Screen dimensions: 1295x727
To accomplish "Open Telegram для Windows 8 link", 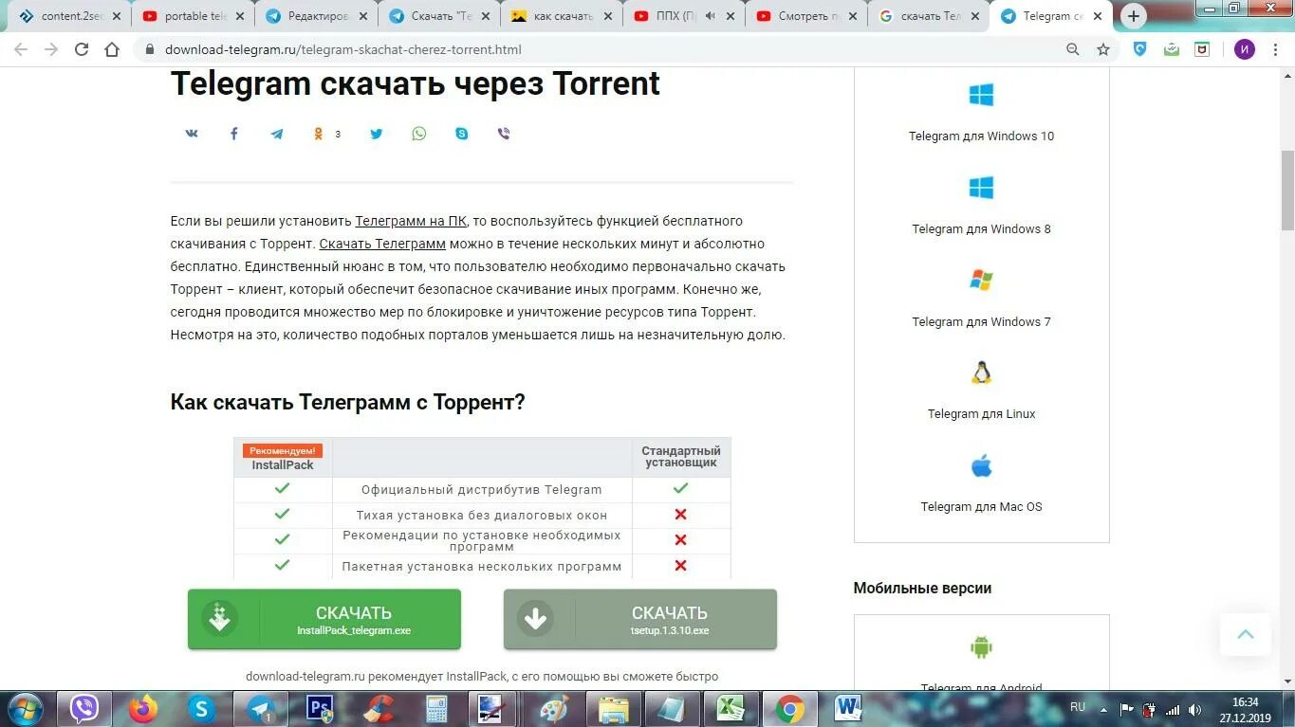I will tap(981, 228).
